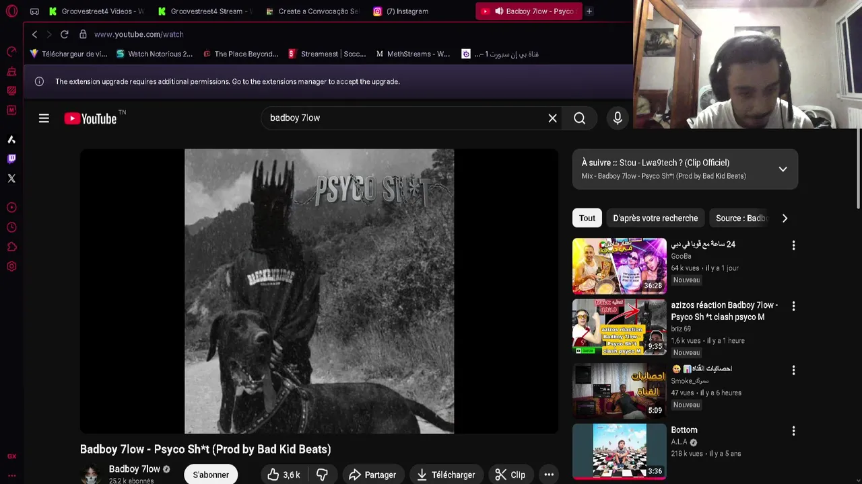Dislike the video with the thumbs-down button
Image resolution: width=862 pixels, height=484 pixels.
(x=322, y=475)
